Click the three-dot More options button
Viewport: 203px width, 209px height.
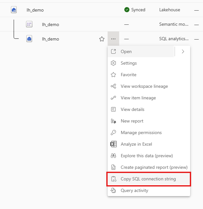coord(113,39)
